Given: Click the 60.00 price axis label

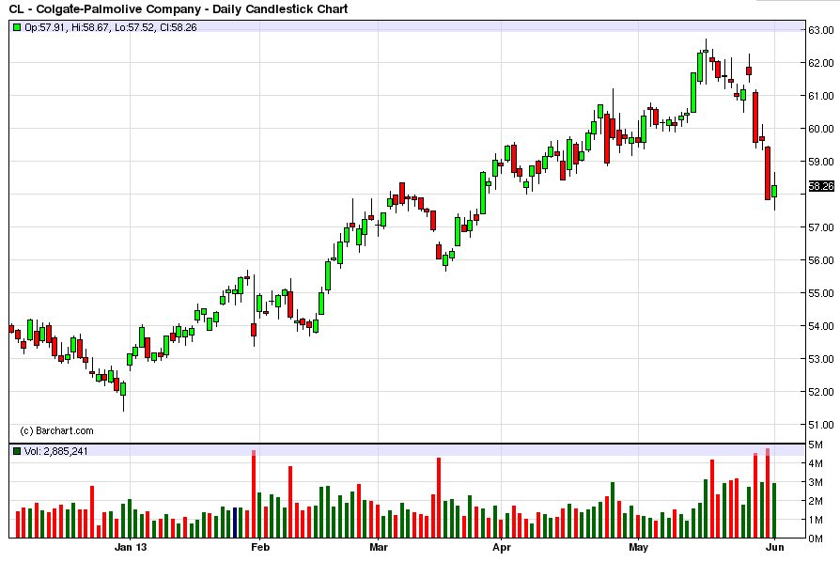Looking at the screenshot, I should tap(820, 129).
